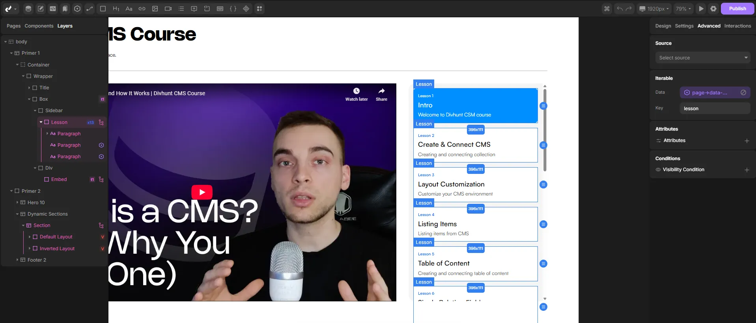This screenshot has width=756, height=323.
Task: Click Share on the video embed
Action: [381, 95]
